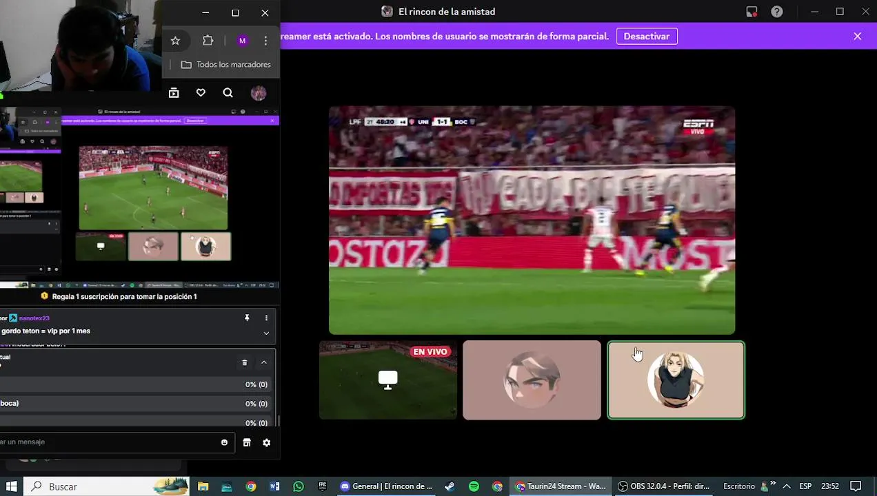
Task: Open Word from the taskbar
Action: [274, 486]
